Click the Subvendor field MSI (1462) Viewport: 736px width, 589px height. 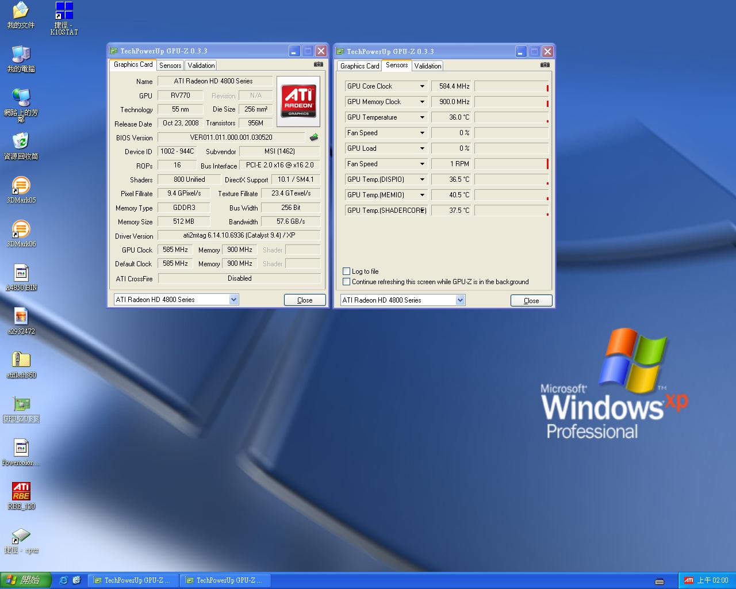coord(279,151)
